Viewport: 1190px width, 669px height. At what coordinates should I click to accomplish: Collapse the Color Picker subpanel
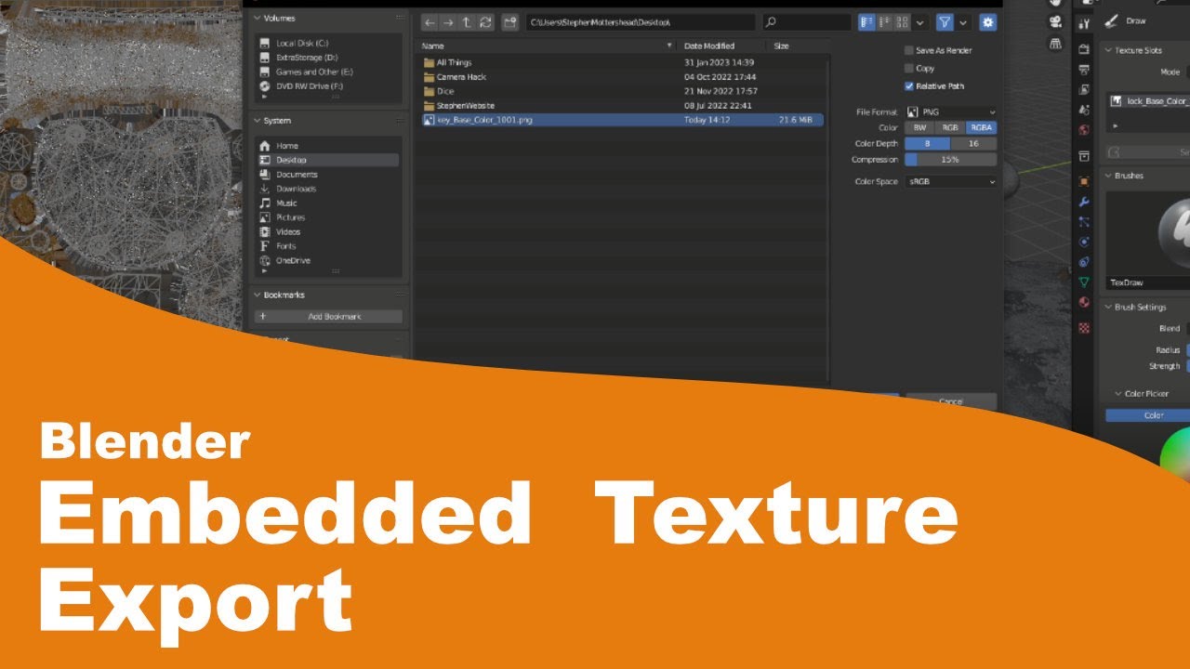pos(1118,393)
